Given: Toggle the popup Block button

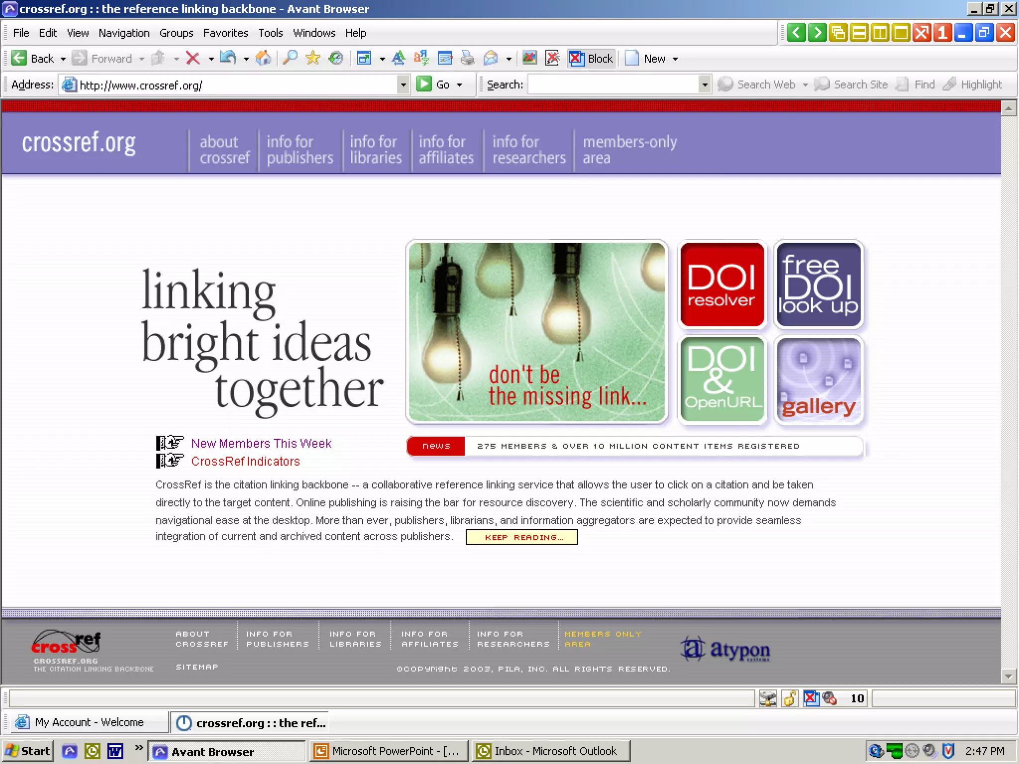Looking at the screenshot, I should point(591,58).
